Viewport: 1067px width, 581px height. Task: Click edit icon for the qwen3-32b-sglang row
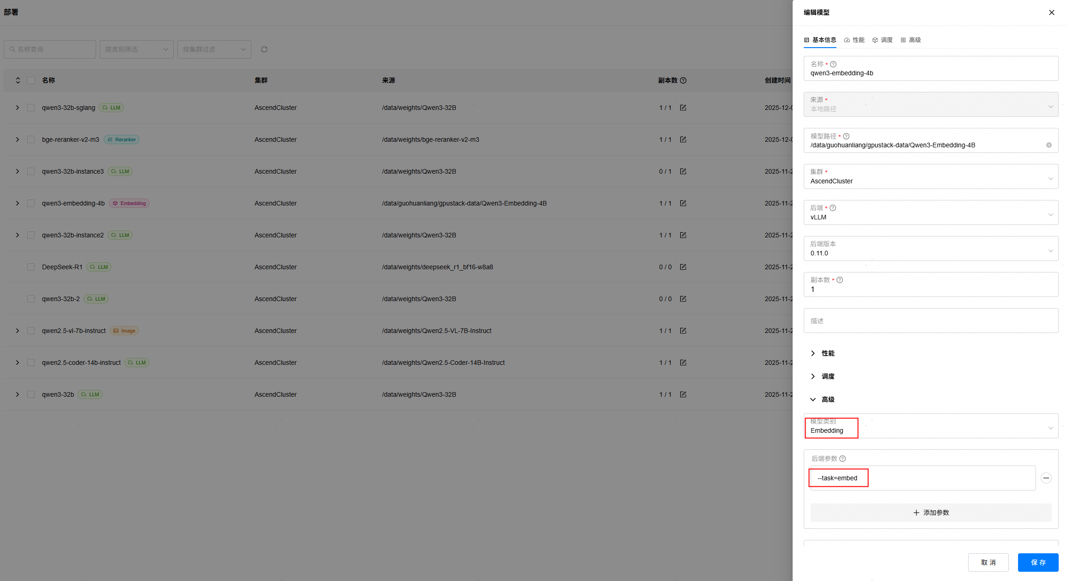pos(683,108)
